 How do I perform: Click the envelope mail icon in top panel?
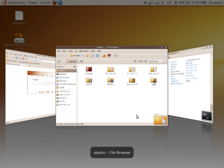pyautogui.click(x=169, y=3)
